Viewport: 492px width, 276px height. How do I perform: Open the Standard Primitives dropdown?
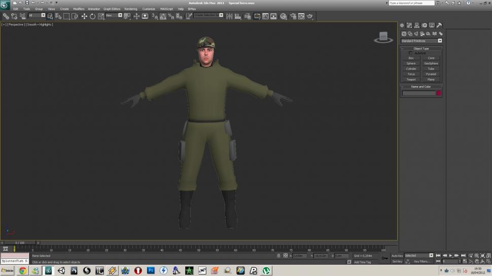tap(421, 41)
